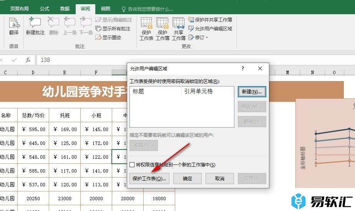Close the Allow Users to Edit Ranges dialog
Image resolution: width=355 pixels, height=211 pixels.
[x=260, y=68]
